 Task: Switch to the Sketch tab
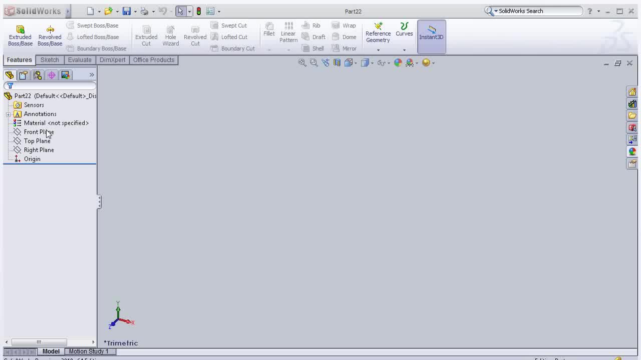pos(50,60)
